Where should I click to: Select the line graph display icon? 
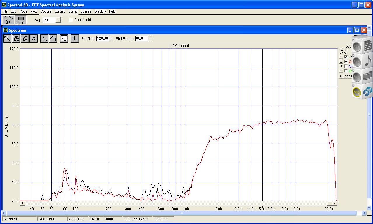(44, 38)
